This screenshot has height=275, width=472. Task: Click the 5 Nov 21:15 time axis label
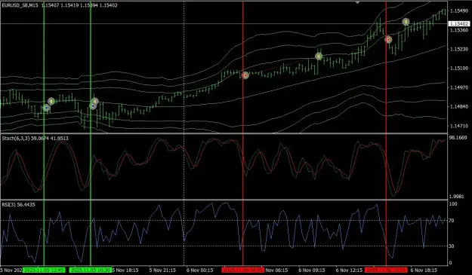[x=162, y=270]
